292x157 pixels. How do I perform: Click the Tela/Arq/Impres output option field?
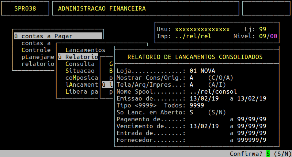point(191,85)
